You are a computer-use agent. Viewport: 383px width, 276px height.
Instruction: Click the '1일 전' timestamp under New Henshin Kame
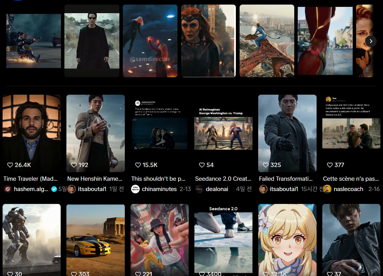[x=117, y=189]
